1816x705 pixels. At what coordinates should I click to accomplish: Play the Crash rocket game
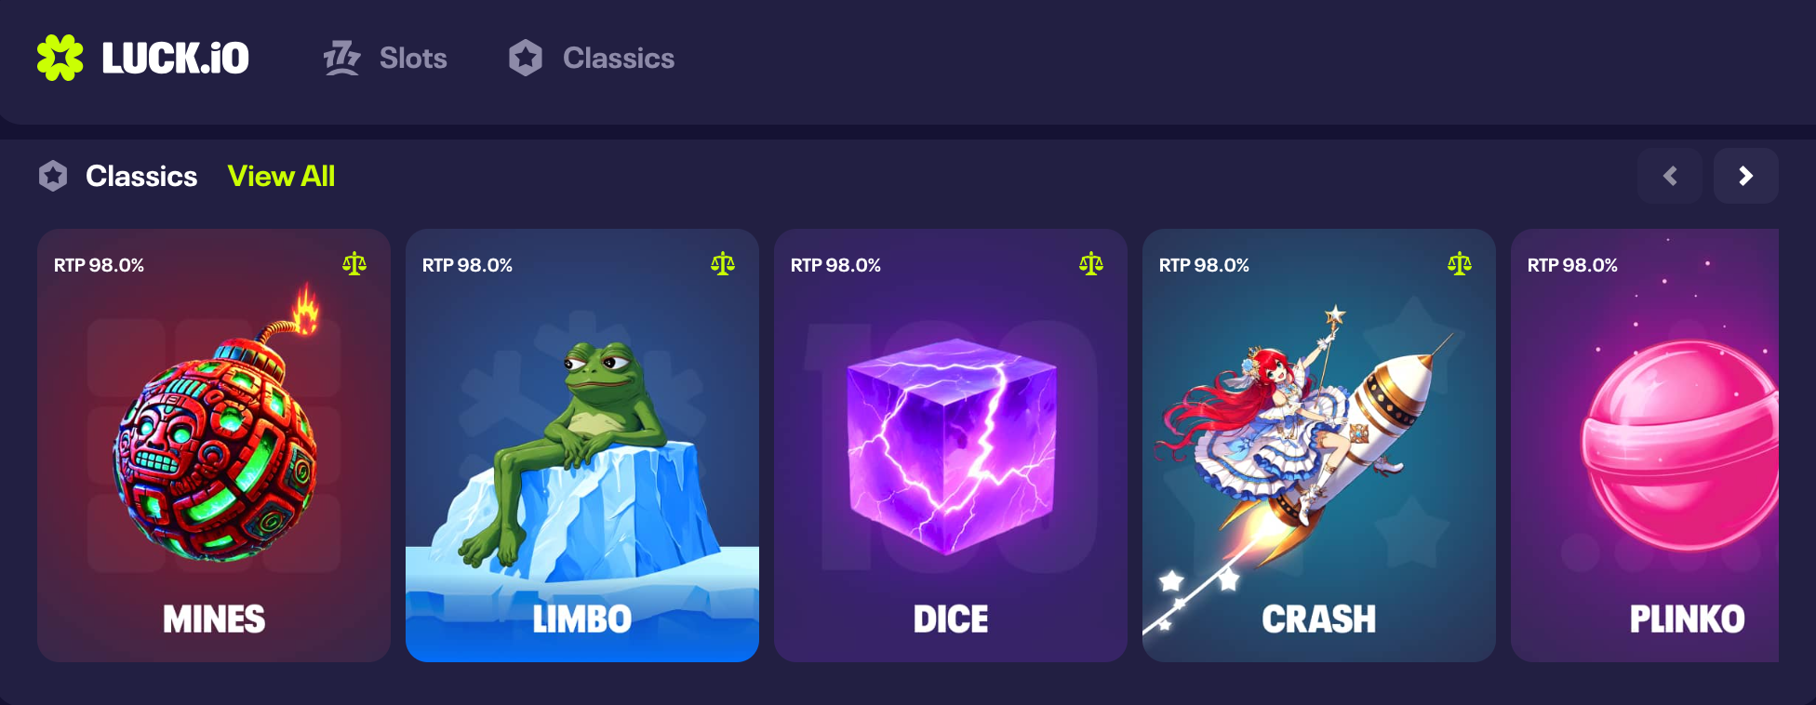(1319, 446)
